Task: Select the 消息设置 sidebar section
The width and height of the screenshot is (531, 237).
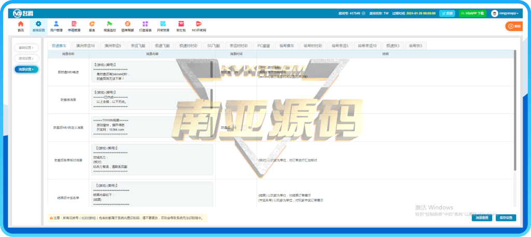Action: tap(26, 69)
